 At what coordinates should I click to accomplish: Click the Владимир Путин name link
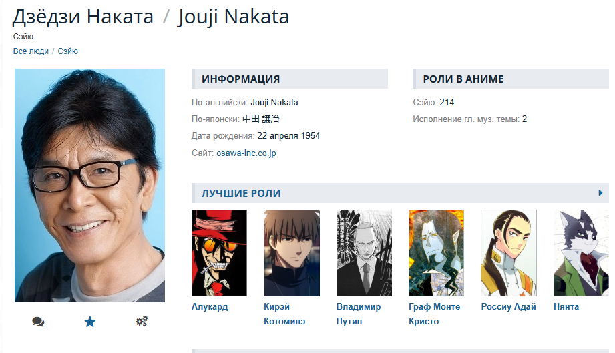pos(359,314)
